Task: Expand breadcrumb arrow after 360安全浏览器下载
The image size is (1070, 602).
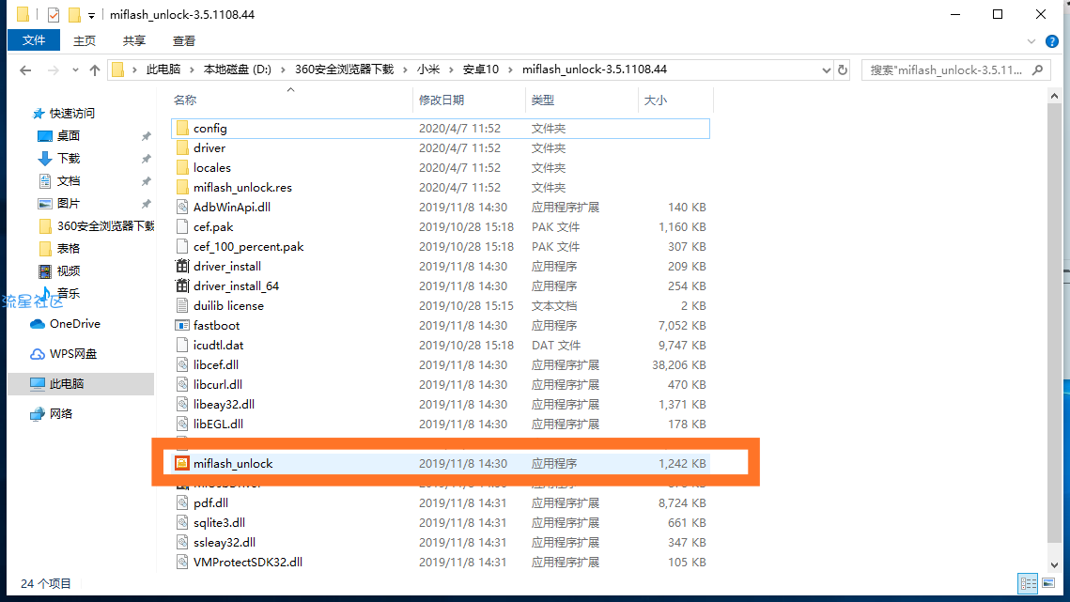Action: [405, 69]
